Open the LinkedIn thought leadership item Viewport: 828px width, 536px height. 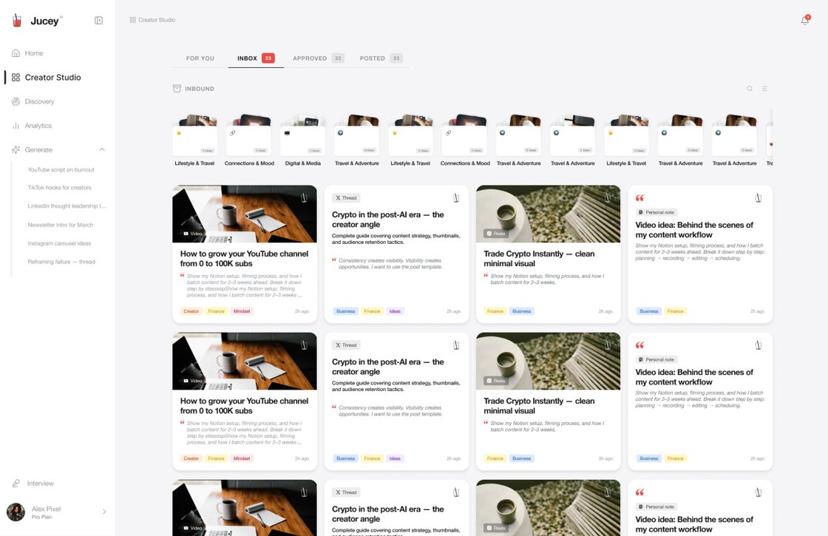coord(67,206)
